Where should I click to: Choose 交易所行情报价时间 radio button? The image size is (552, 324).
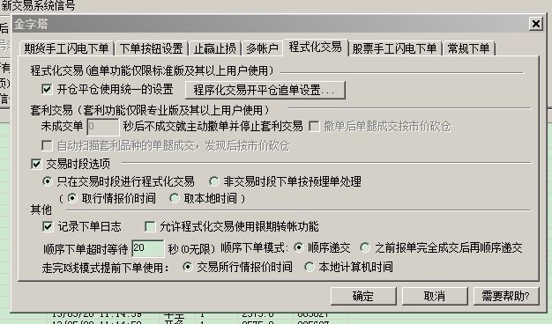pos(188,267)
